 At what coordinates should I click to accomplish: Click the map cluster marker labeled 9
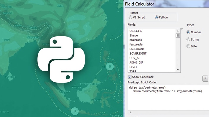75,111
